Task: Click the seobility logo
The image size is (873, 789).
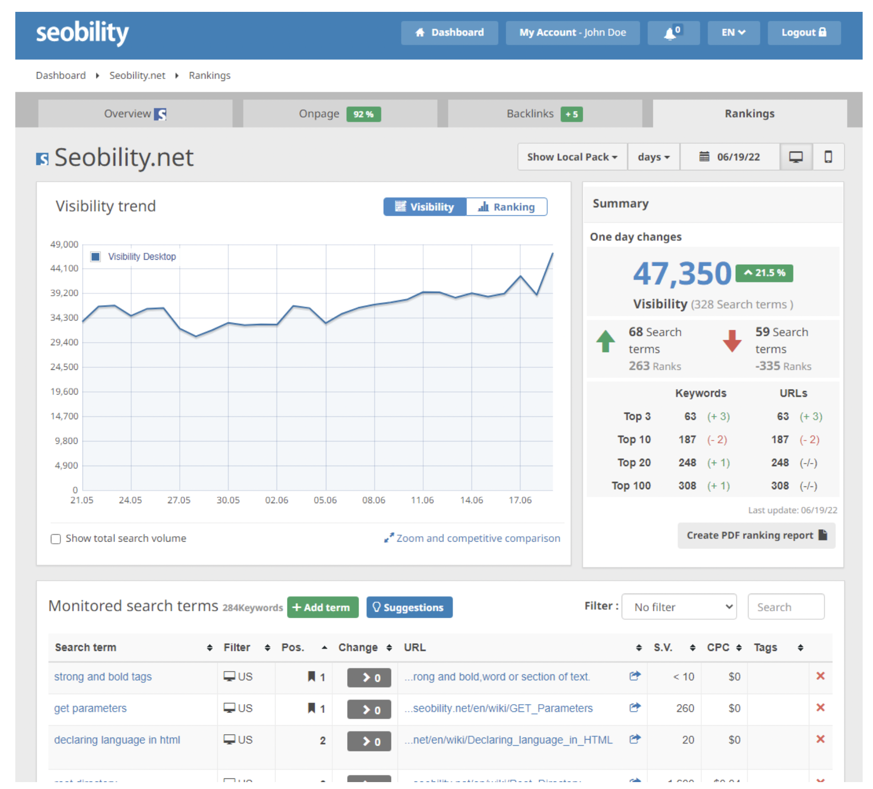Action: [x=82, y=33]
